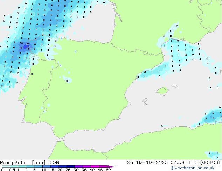
Task: Click legend scale label '0.1'
Action: [x=4, y=170]
